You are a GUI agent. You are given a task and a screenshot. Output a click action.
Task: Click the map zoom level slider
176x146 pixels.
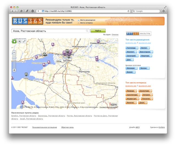[14, 58]
